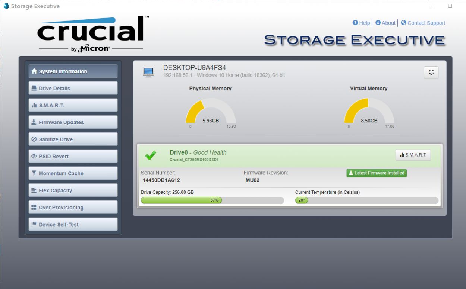Open the System Information section

coord(73,71)
